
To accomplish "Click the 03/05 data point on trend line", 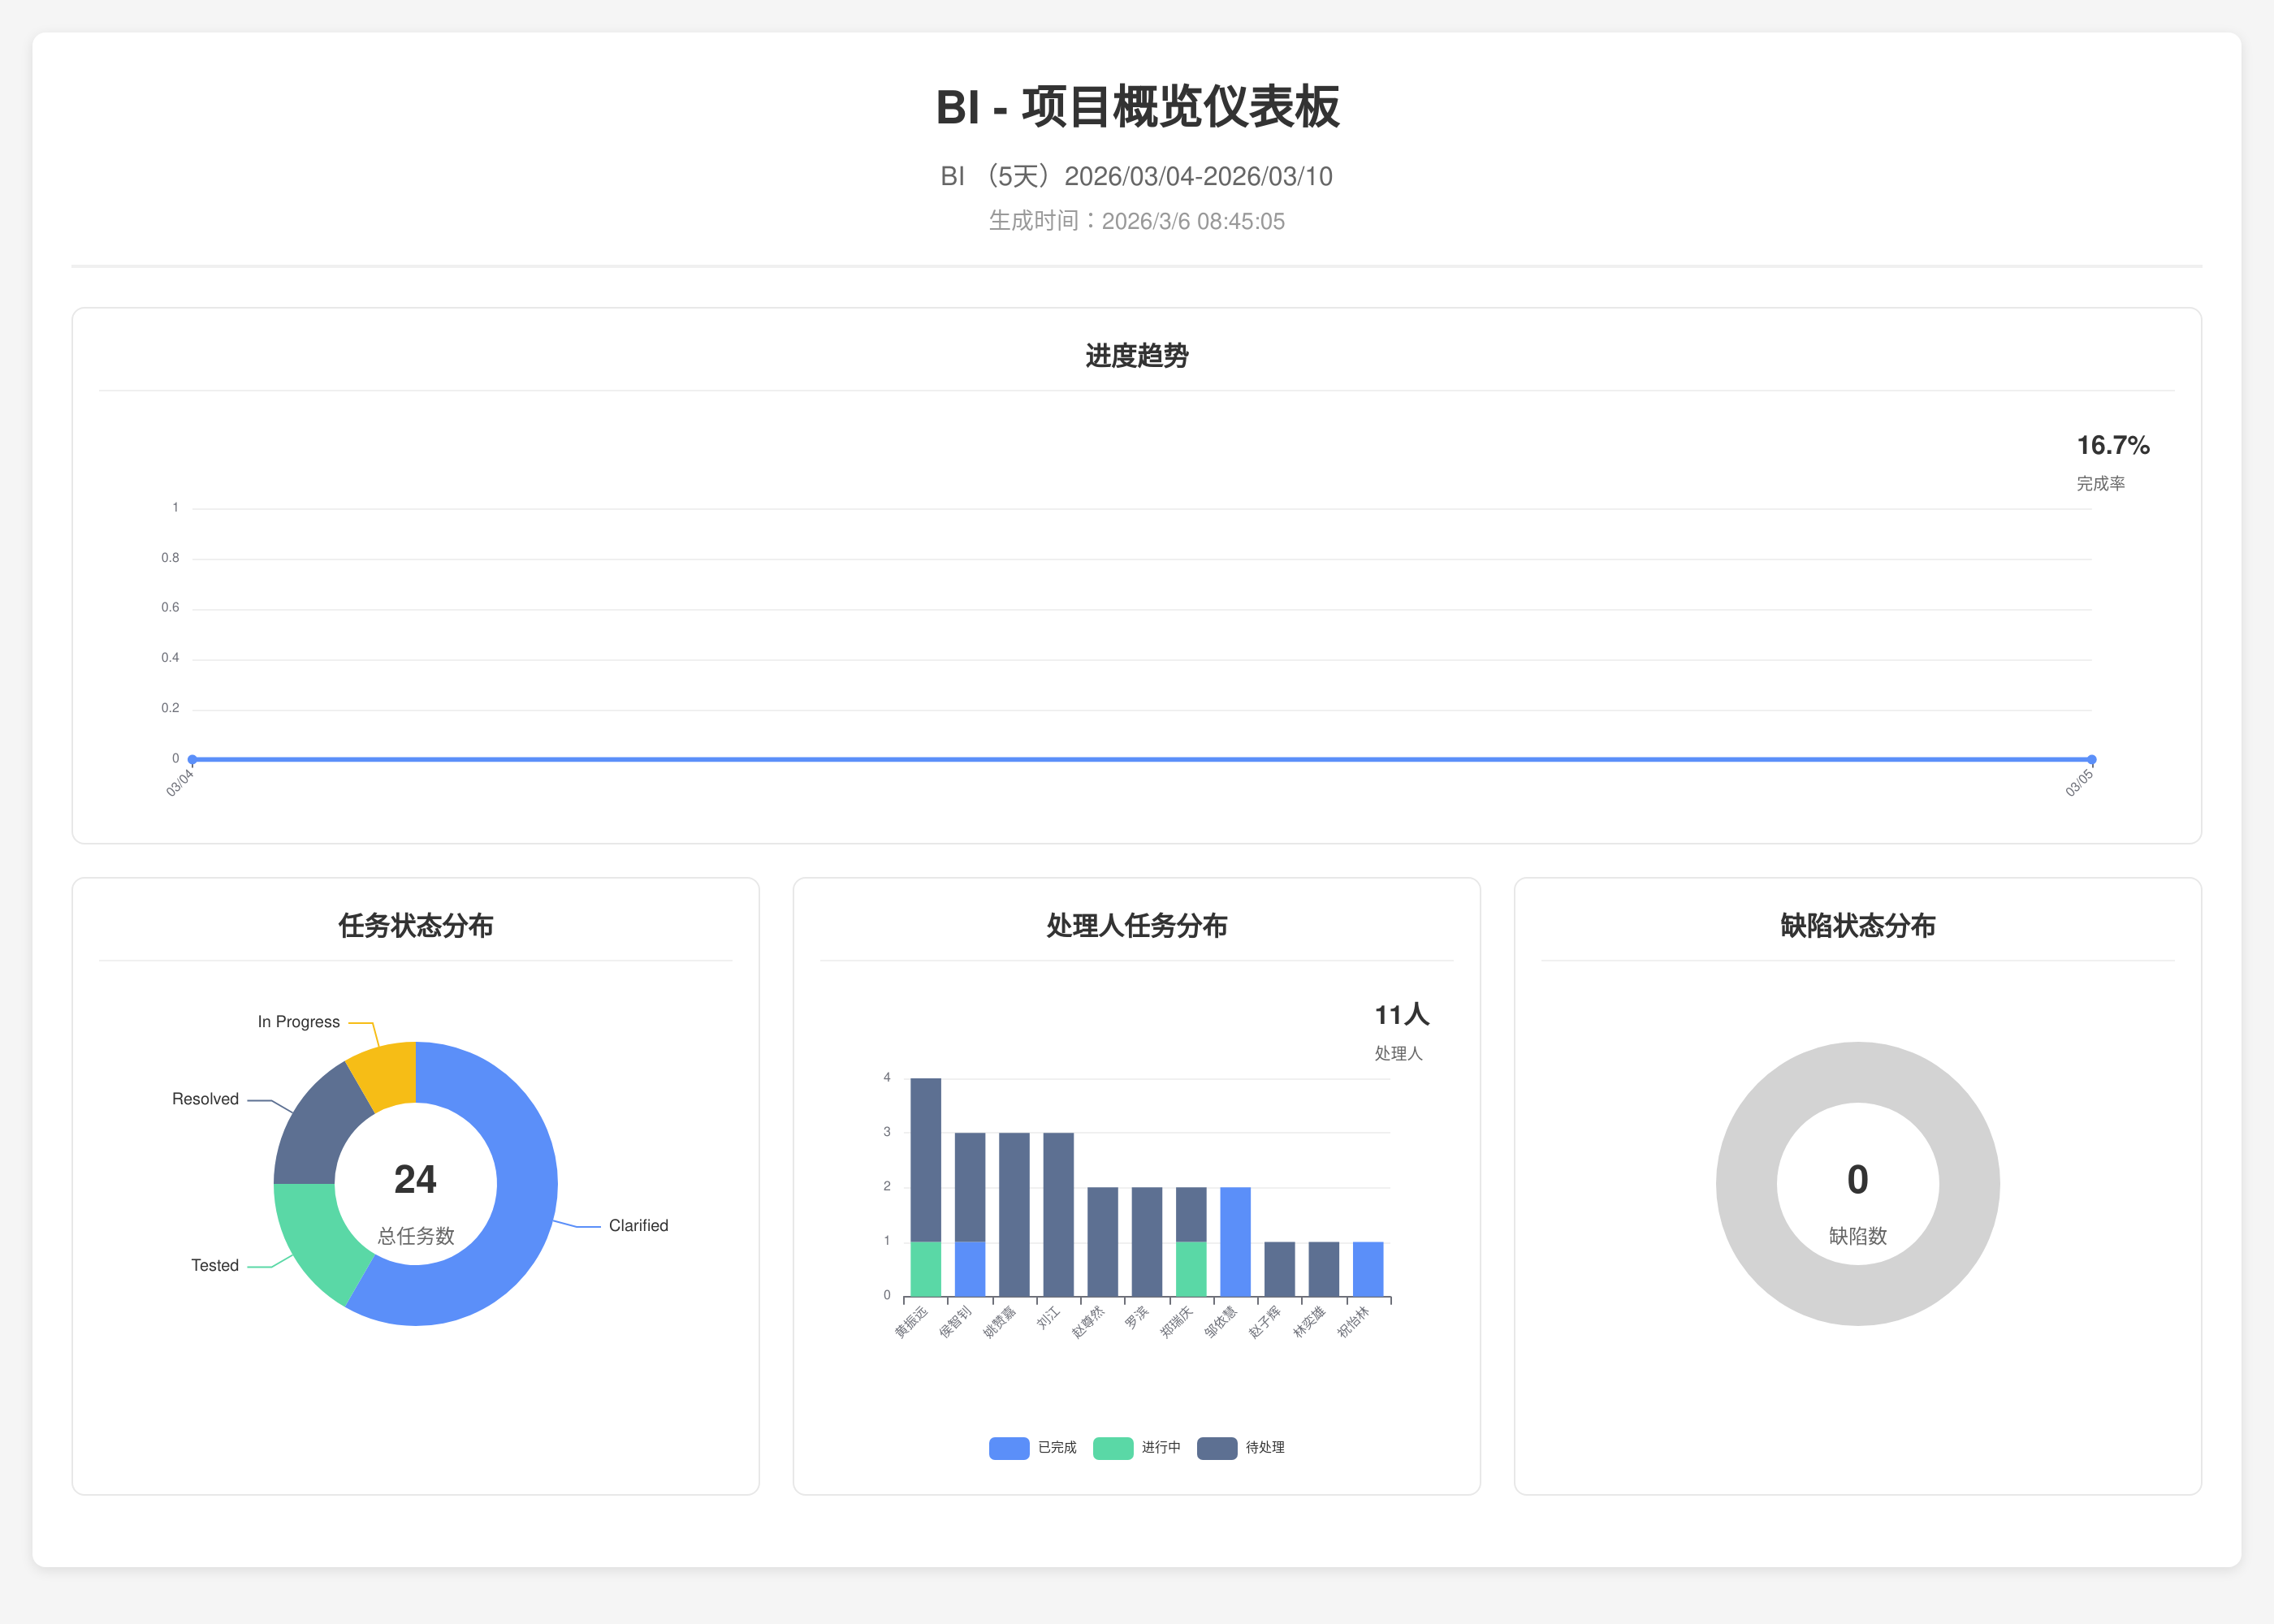I will coord(2091,760).
